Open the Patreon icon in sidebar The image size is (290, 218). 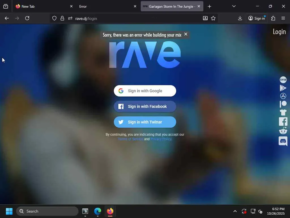point(283,104)
